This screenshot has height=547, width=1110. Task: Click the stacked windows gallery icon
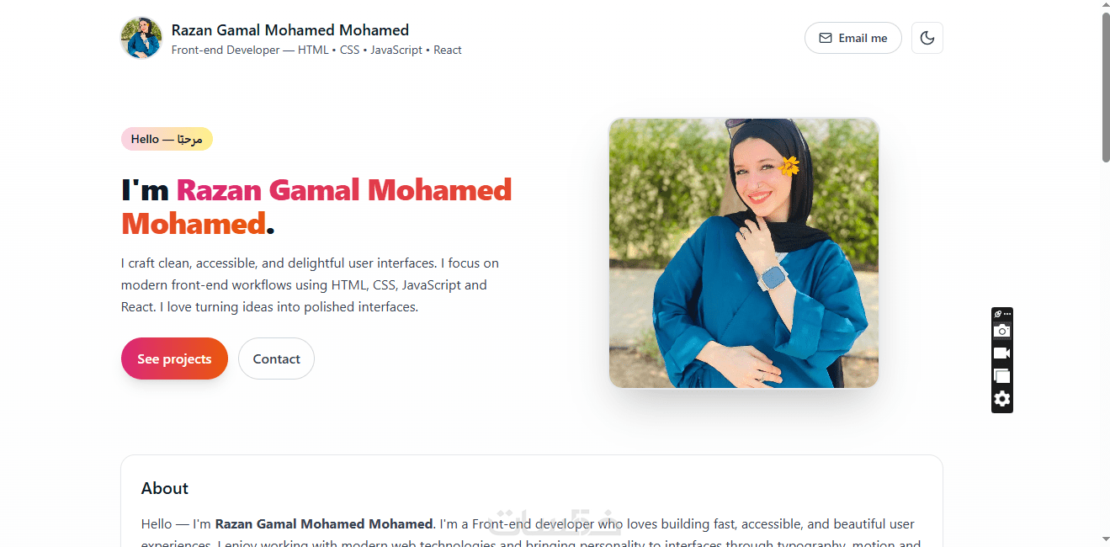tap(1001, 376)
